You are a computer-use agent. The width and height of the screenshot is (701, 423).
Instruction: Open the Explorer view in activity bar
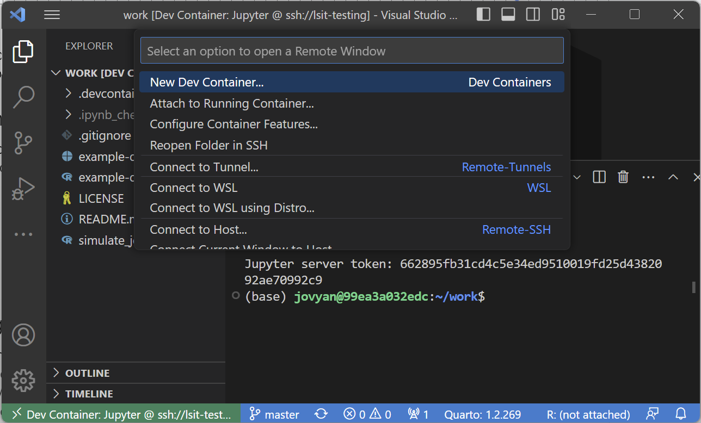pos(23,51)
